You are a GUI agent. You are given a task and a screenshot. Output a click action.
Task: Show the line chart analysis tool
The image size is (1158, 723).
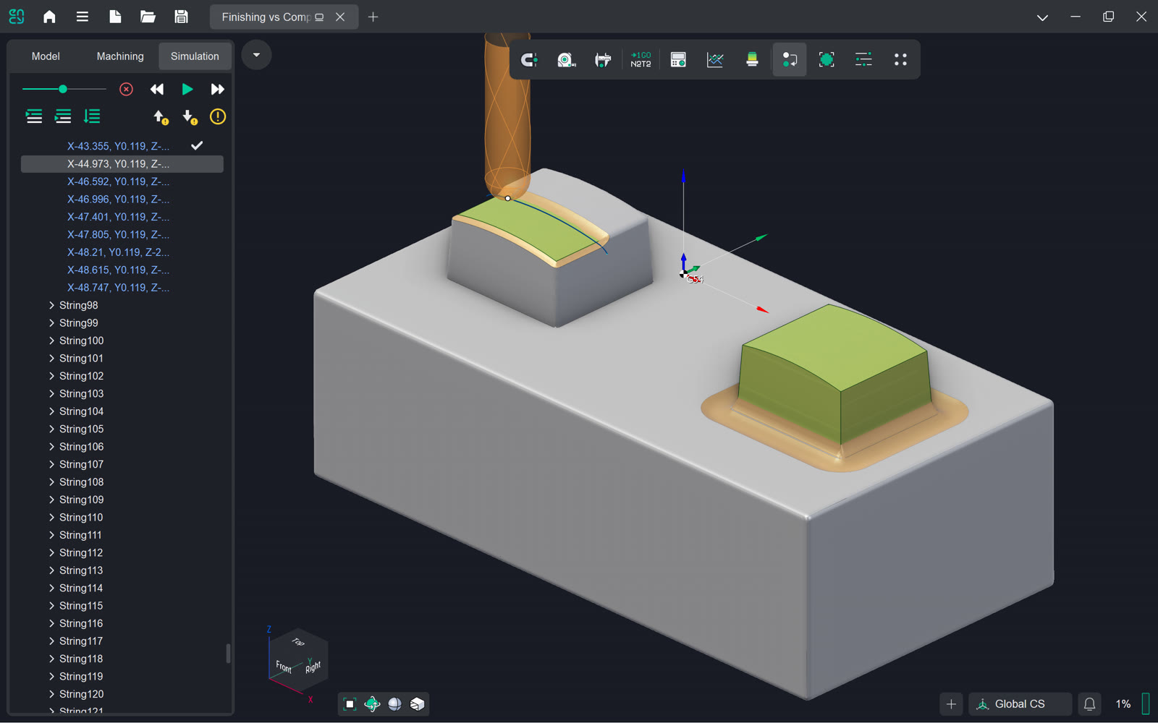pos(715,60)
